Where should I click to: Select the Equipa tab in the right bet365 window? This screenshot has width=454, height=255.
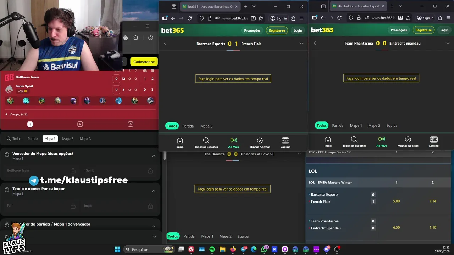click(392, 126)
